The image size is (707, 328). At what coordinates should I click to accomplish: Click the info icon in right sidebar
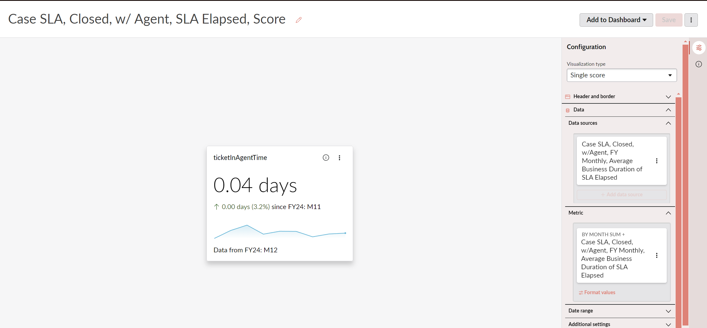[x=699, y=64]
